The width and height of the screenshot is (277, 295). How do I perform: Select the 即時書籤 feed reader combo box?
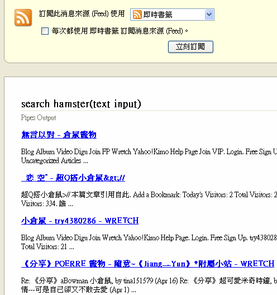[x=172, y=15]
